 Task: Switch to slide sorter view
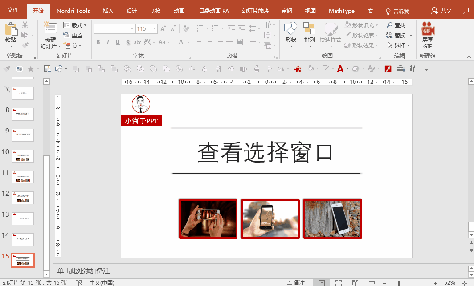339,283
